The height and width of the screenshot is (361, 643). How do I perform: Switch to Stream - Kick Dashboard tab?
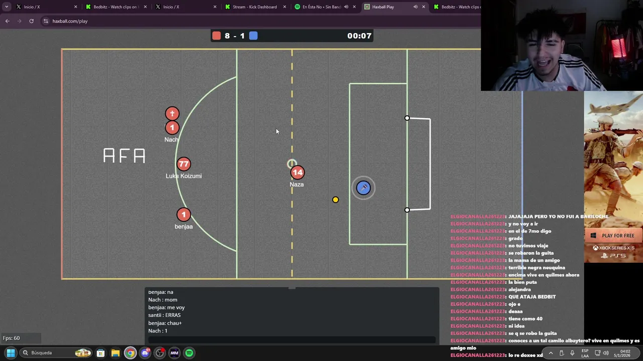255,7
